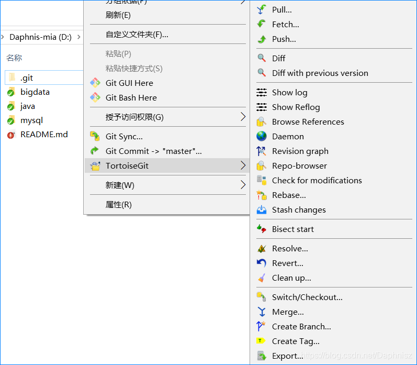Open 自定义文件夹(F)... menu entry
The height and width of the screenshot is (365, 417).
167,35
